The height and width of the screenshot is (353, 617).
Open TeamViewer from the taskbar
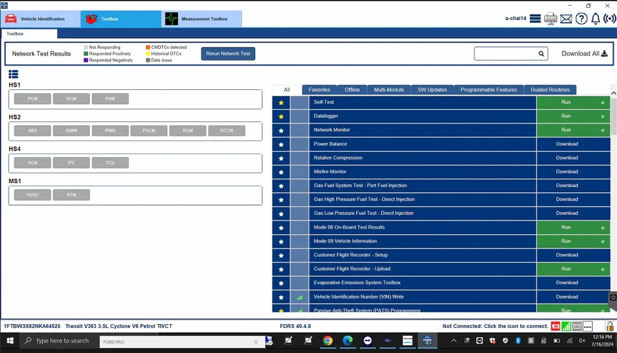point(368,341)
